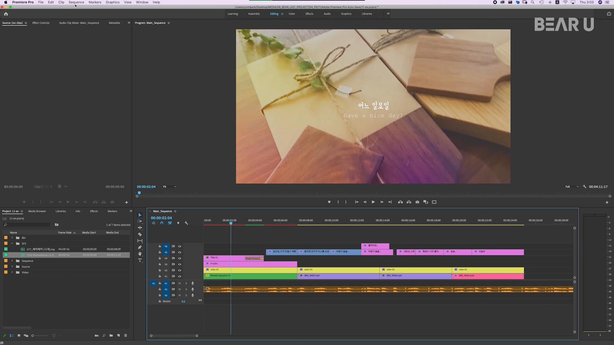Select the Razor tool

pos(140,234)
